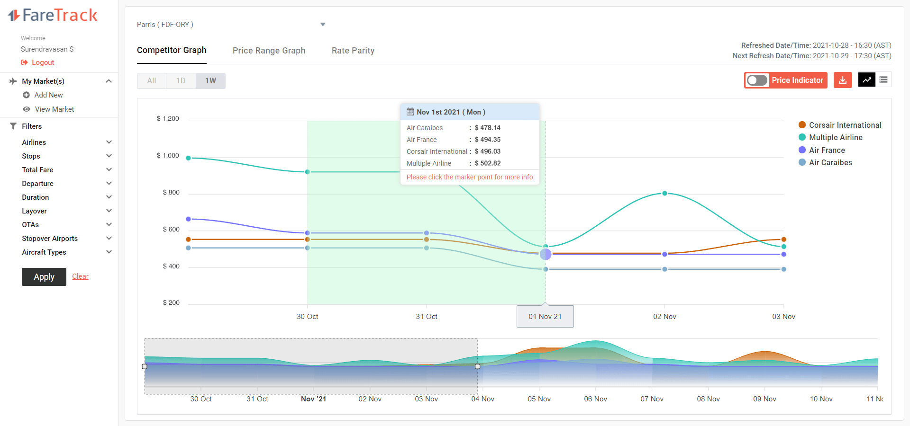This screenshot has height=426, width=910.
Task: Expand the Stopover Airports filter
Action: pos(109,239)
